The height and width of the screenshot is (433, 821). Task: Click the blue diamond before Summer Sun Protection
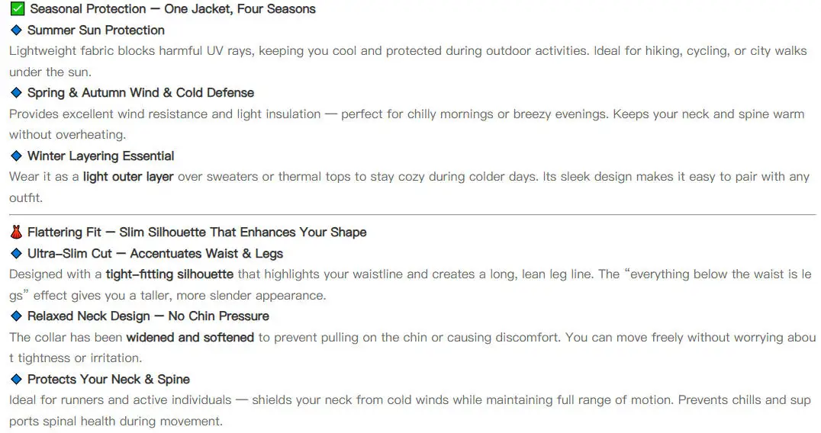pyautogui.click(x=16, y=30)
